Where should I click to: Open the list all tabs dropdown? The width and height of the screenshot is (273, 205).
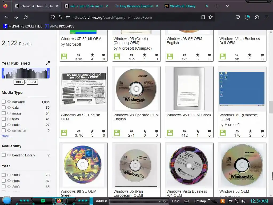point(228,6)
